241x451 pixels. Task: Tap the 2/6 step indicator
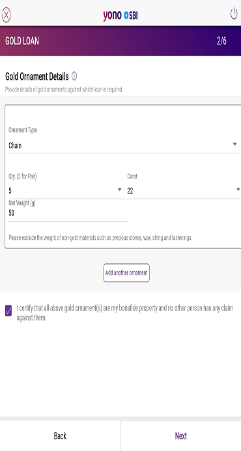pyautogui.click(x=221, y=41)
